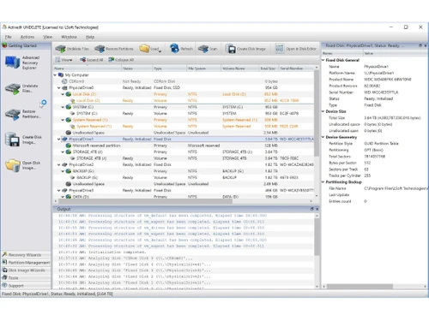Open Recovery Wizards sidebar section

[26, 255]
